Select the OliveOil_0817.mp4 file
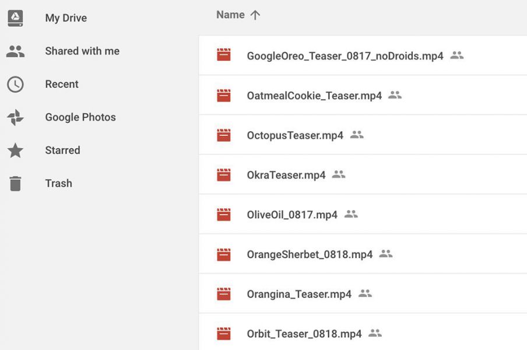This screenshot has width=527, height=350. coord(363,214)
